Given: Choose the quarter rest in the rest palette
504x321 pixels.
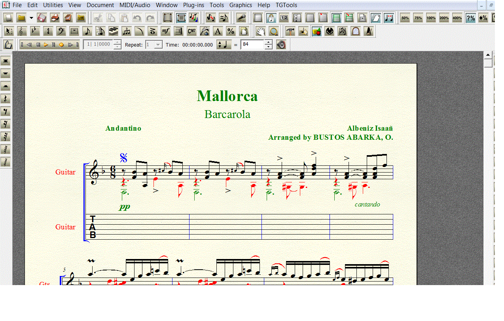Looking at the screenshot, I should tap(6, 99).
